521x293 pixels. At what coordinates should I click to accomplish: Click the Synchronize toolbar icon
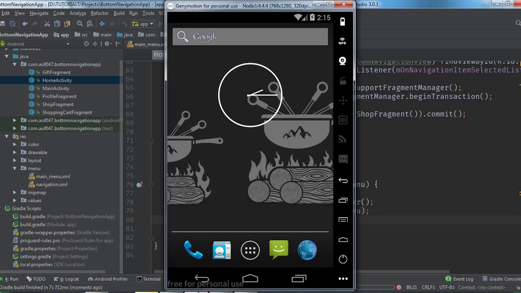(x=12, y=24)
